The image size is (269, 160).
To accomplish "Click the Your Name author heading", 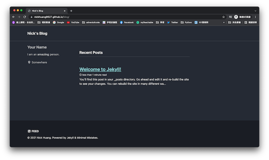I will tap(37, 47).
